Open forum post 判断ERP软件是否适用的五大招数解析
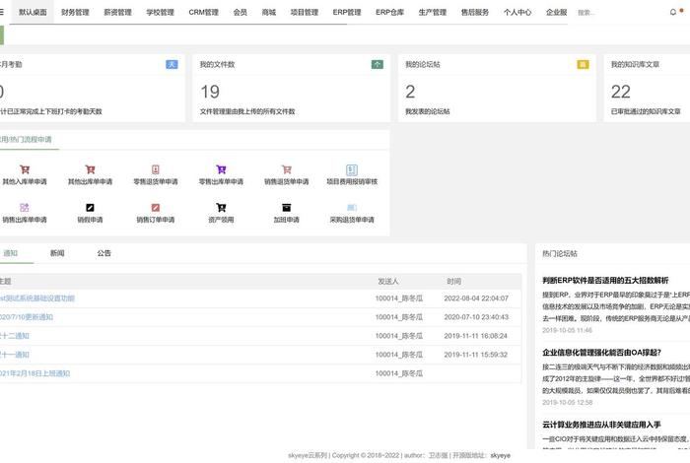 [605, 280]
